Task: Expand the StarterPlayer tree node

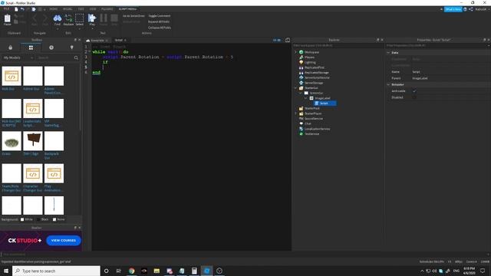Action: pyautogui.click(x=295, y=113)
